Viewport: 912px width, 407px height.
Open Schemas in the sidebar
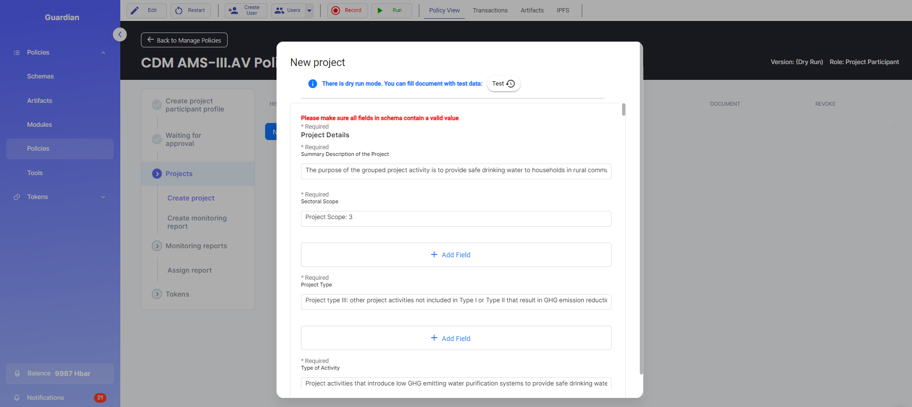(40, 77)
